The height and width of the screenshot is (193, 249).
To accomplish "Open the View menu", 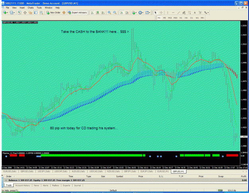I will [x=14, y=8].
